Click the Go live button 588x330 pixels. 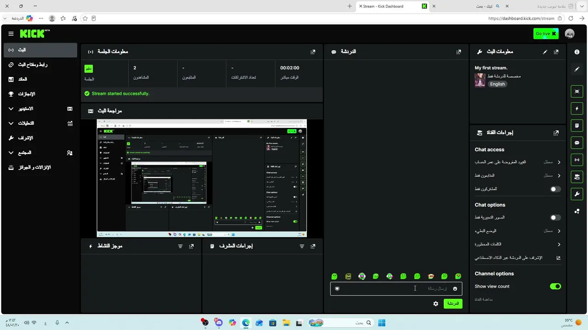tap(546, 33)
